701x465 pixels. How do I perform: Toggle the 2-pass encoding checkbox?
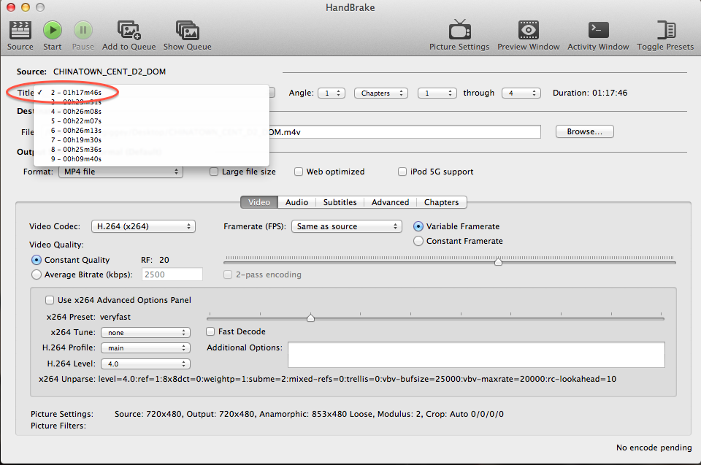[228, 274]
